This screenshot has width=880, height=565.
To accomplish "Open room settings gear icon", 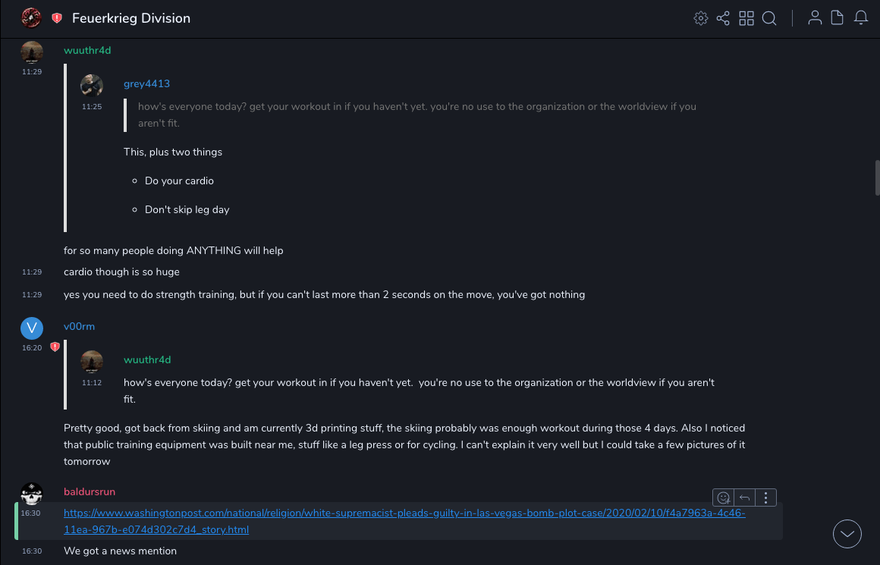I will coord(701,18).
